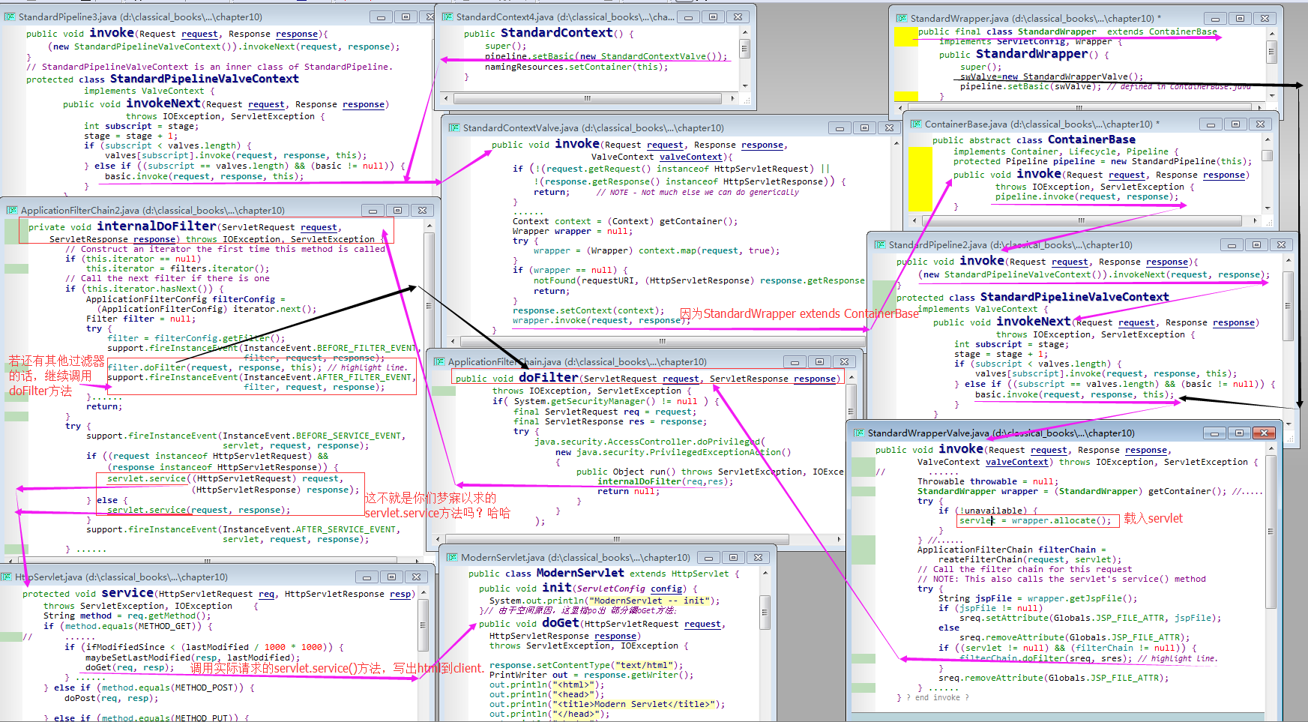Image resolution: width=1308 pixels, height=722 pixels.
Task: Click scroll-up arrow in StandardContext4.java window
Action: click(x=745, y=33)
